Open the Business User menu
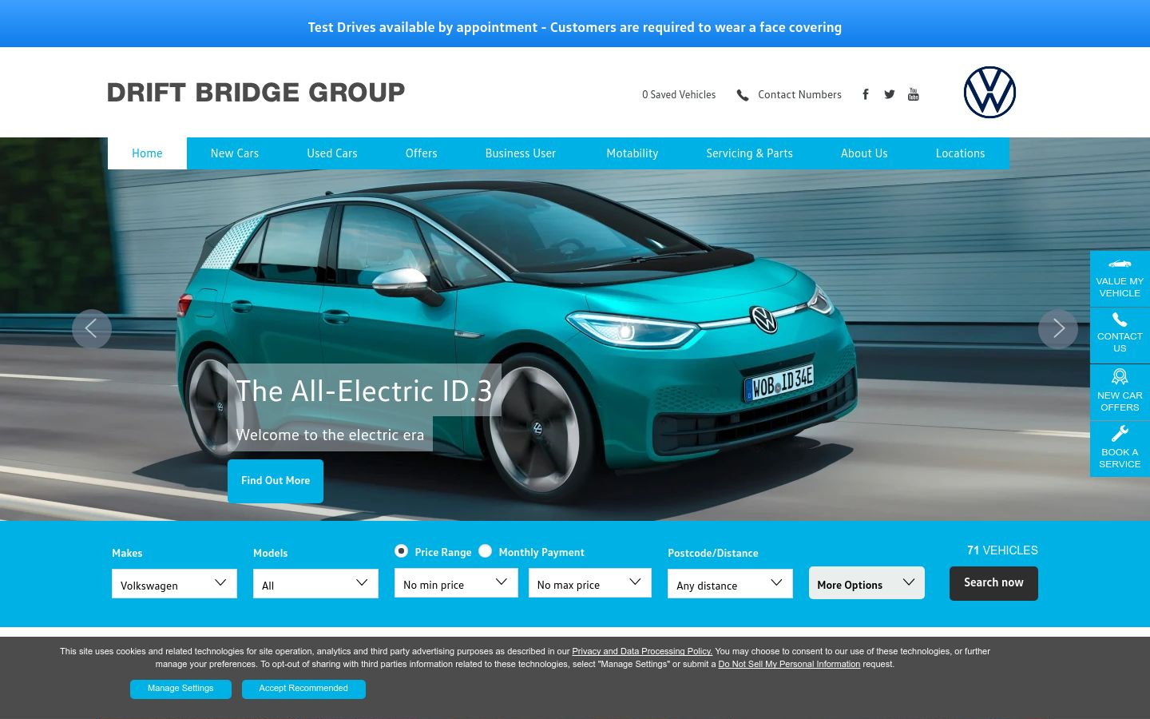This screenshot has height=719, width=1150. 521,153
